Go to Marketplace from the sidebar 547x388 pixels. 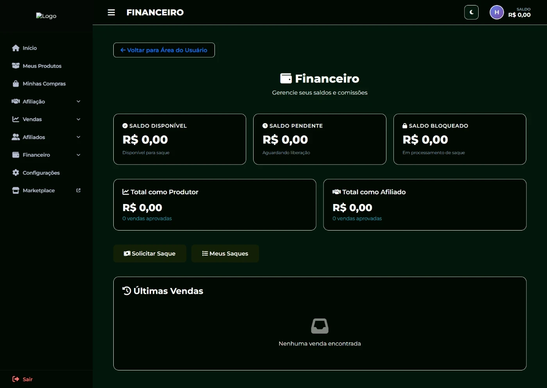[x=38, y=191]
